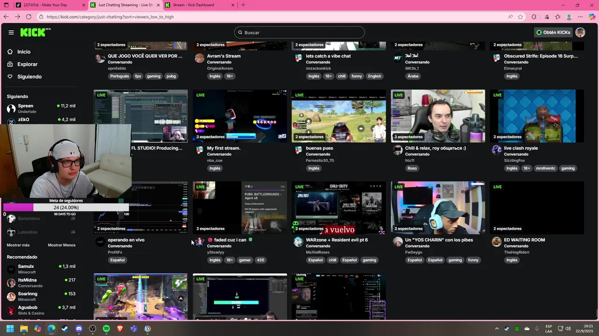Open OBS Studio from the taskbar
This screenshot has height=336, width=599.
pyautogui.click(x=93, y=329)
